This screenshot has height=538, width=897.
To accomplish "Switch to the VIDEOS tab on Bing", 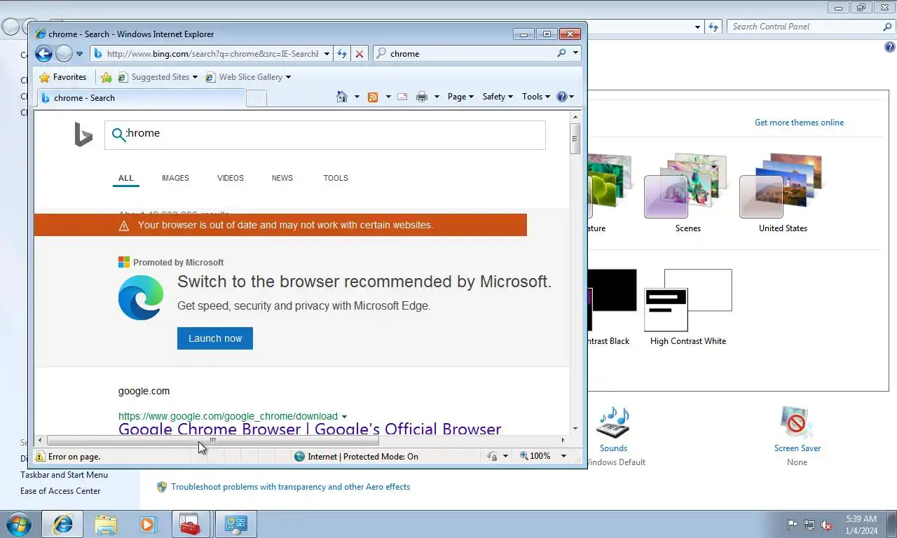I will [x=231, y=178].
